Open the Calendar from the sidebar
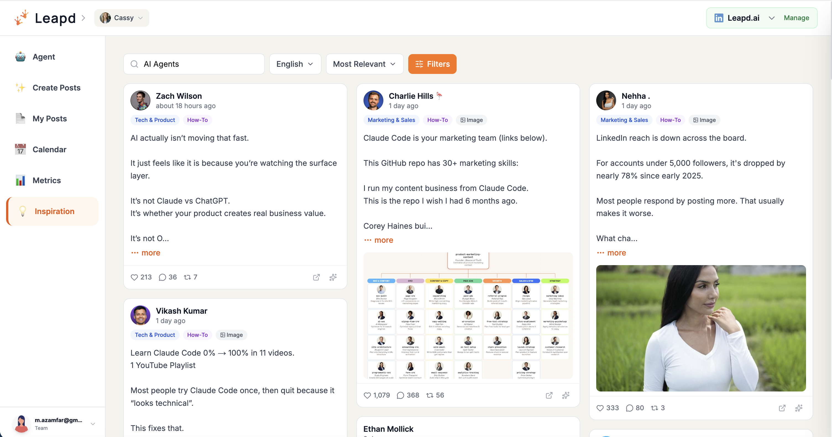The image size is (832, 437). click(x=49, y=149)
